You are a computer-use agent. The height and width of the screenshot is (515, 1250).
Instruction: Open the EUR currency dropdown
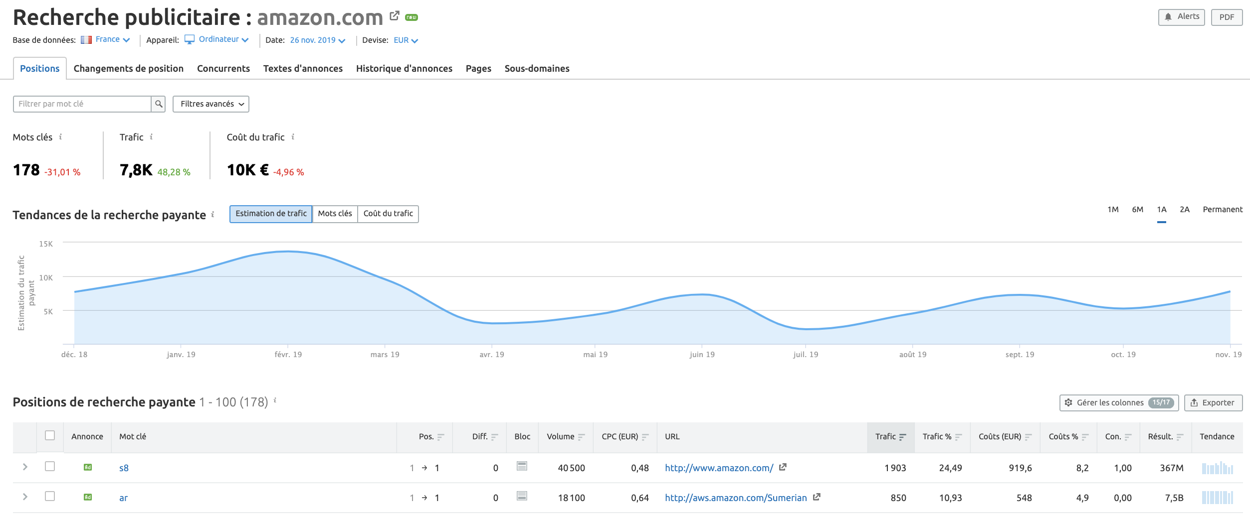pos(406,40)
